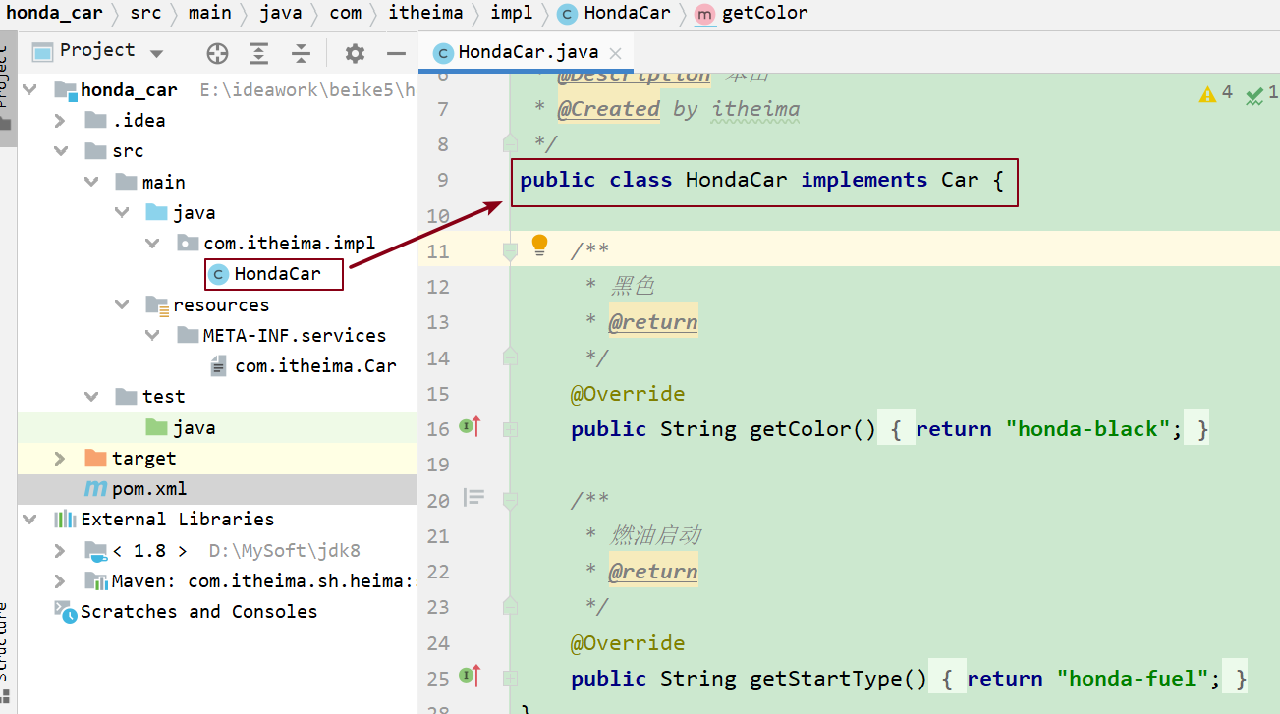The height and width of the screenshot is (714, 1280).
Task: Click the Expand All icon in Project panel
Action: point(258,53)
